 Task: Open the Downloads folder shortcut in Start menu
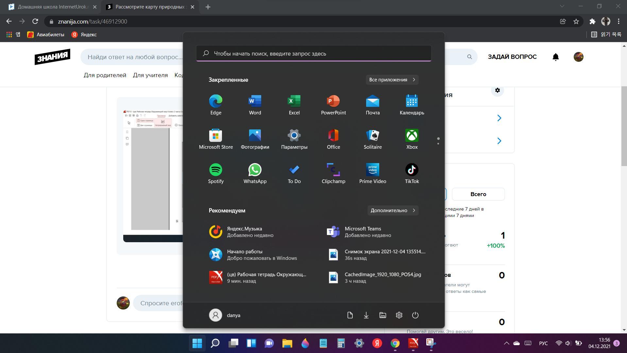[366, 315]
